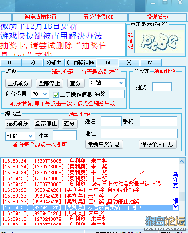Select the highlighted 恭喜获得黄钻一个月 log row

coord(90,207)
